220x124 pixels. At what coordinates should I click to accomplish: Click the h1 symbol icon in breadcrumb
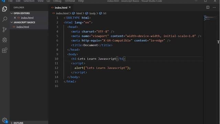(100, 13)
